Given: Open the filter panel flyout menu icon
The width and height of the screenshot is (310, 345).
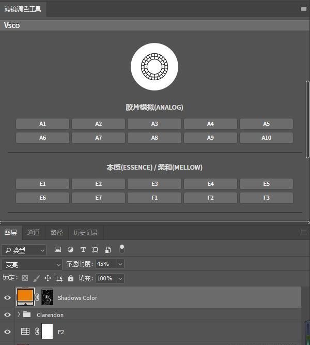Looking at the screenshot, I should [304, 9].
